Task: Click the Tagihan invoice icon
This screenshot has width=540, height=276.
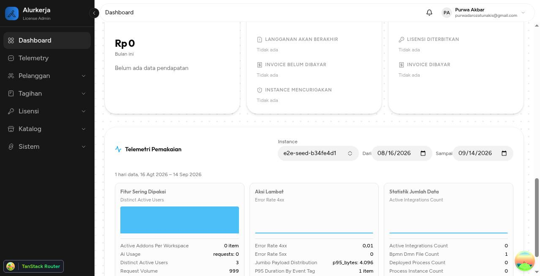Action: pos(11,94)
